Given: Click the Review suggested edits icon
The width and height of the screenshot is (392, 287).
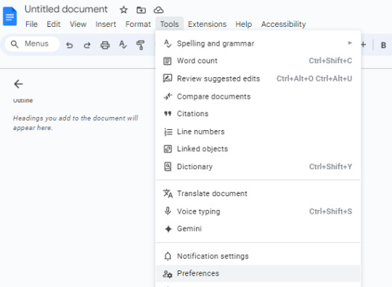Looking at the screenshot, I should (x=168, y=78).
